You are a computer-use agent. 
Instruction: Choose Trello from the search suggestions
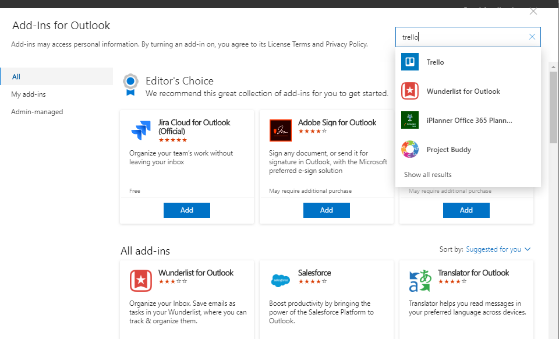[x=468, y=62]
